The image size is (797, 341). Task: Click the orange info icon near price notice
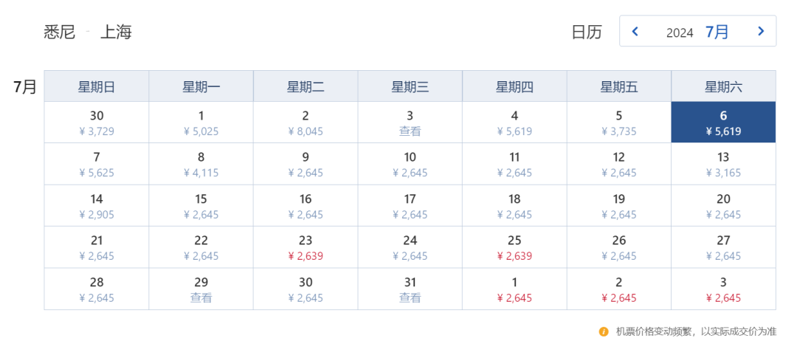click(x=604, y=331)
